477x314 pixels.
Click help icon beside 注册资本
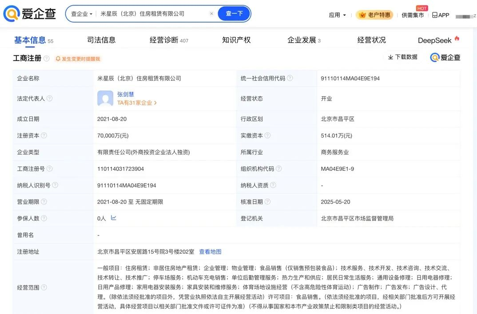coord(44,135)
